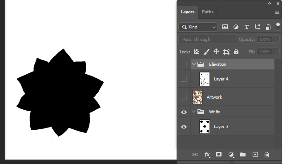
Task: Collapse the White group chevron
Action: pyautogui.click(x=193, y=112)
